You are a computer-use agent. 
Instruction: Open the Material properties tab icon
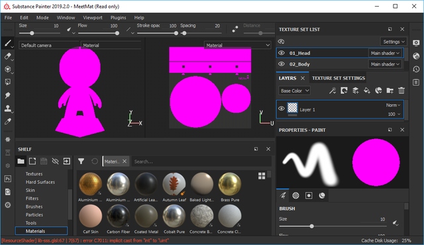[x=322, y=195]
